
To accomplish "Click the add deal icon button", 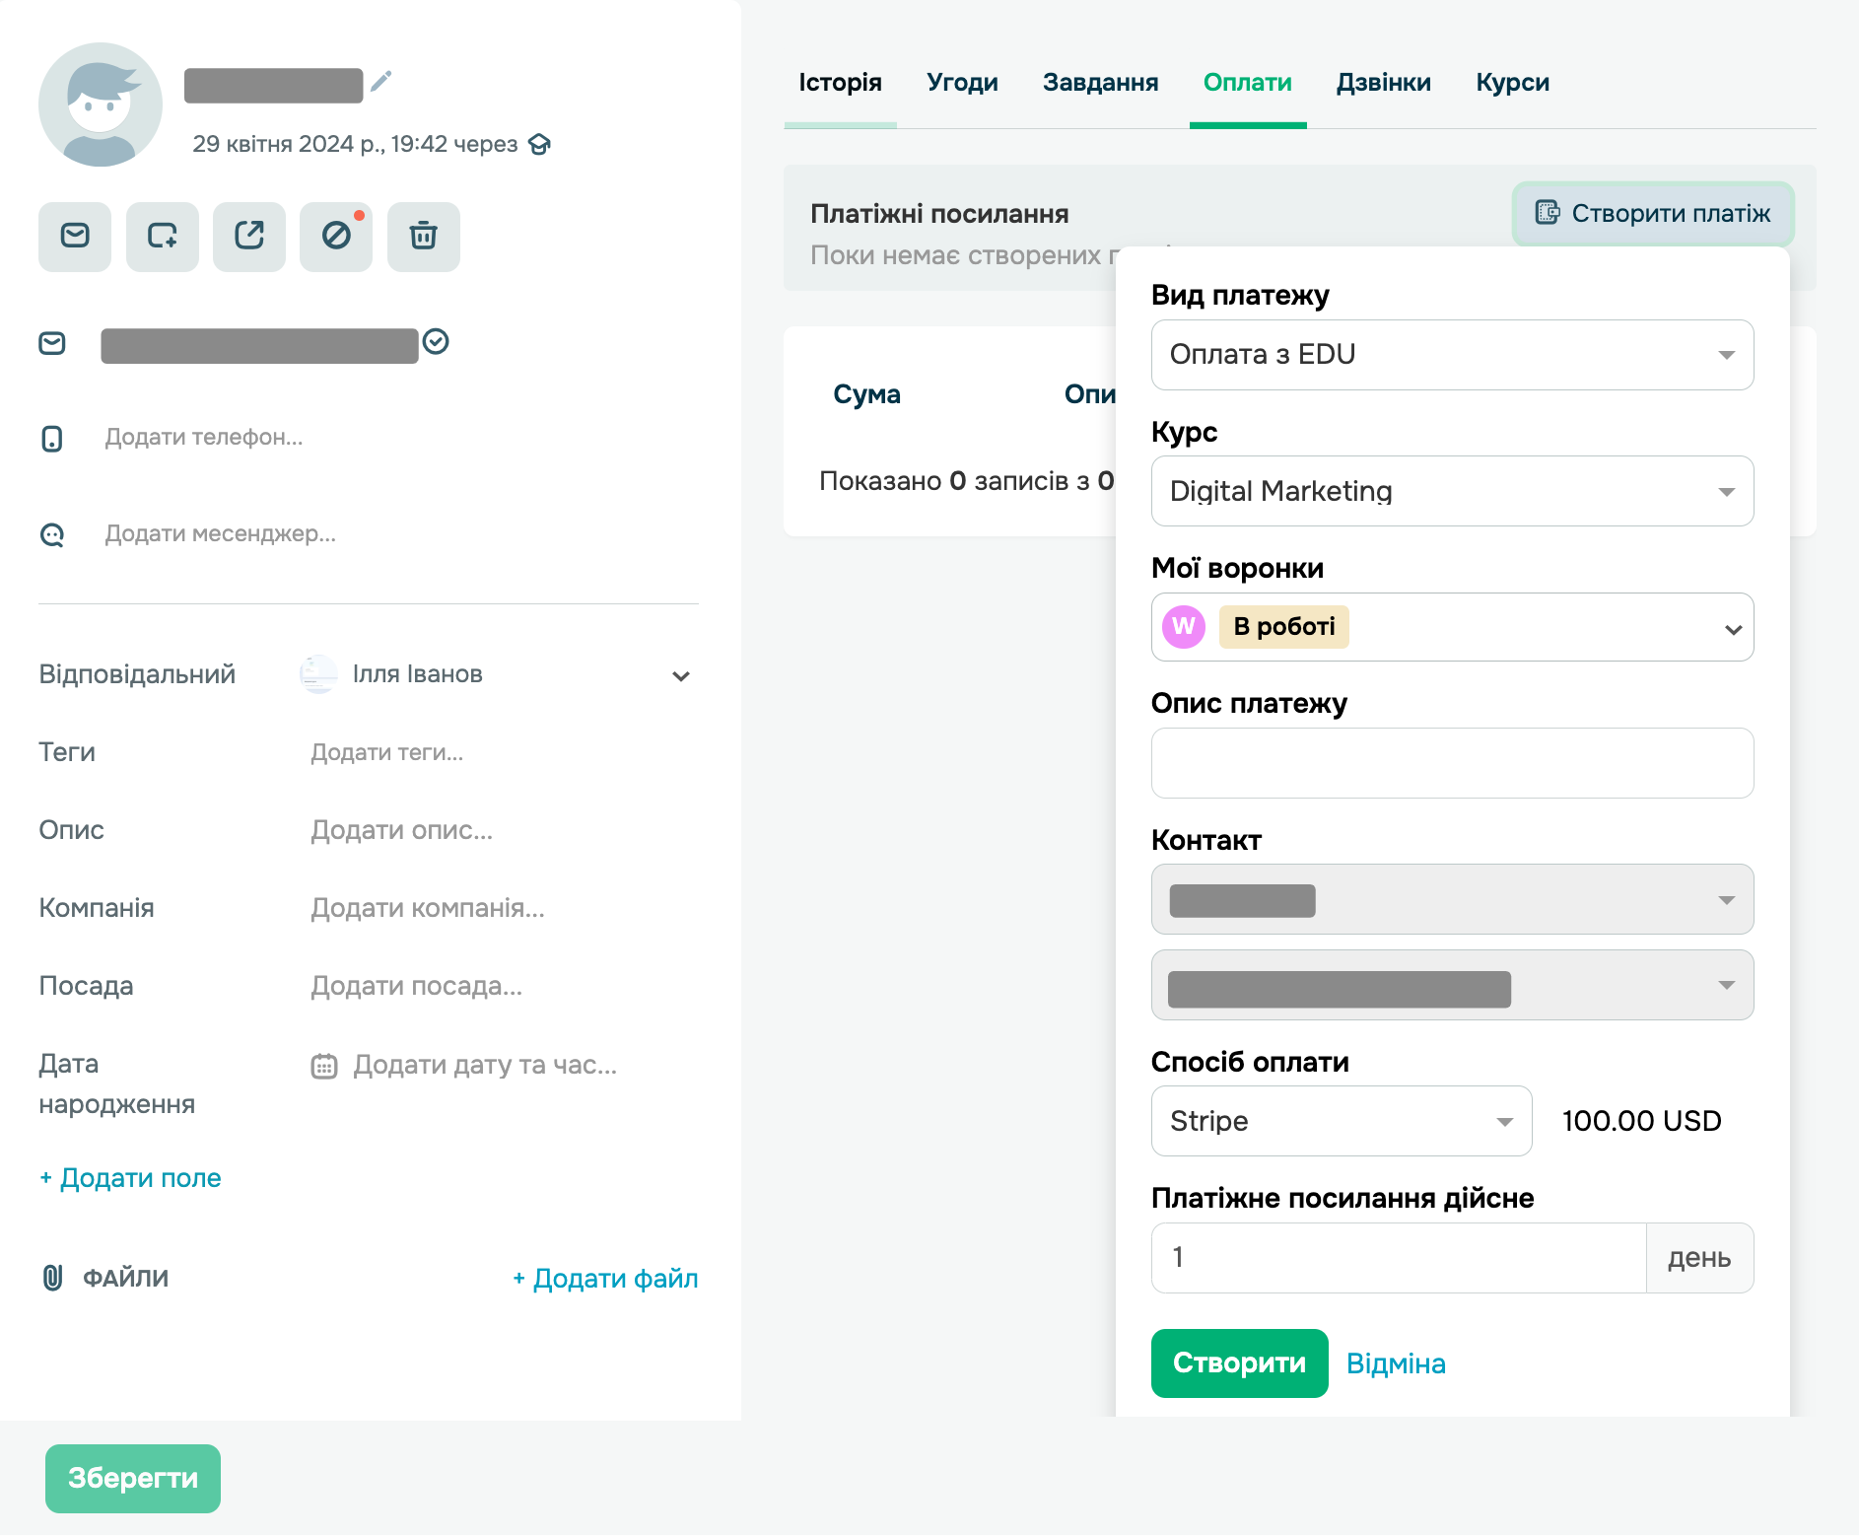I will click(163, 237).
